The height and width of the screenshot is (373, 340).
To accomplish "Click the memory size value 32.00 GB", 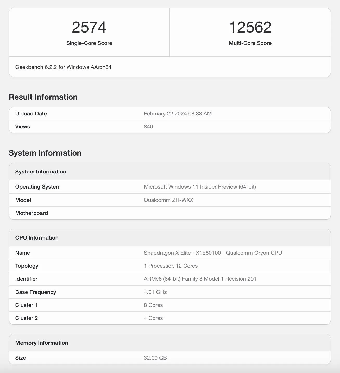I will tap(155, 358).
